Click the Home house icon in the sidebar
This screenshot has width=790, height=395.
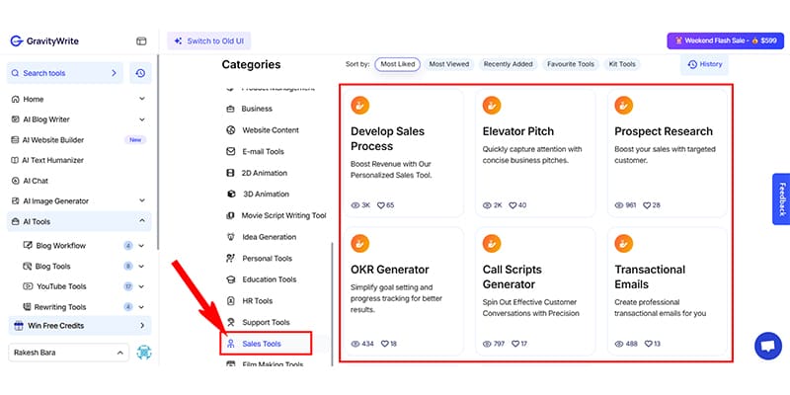pos(15,100)
